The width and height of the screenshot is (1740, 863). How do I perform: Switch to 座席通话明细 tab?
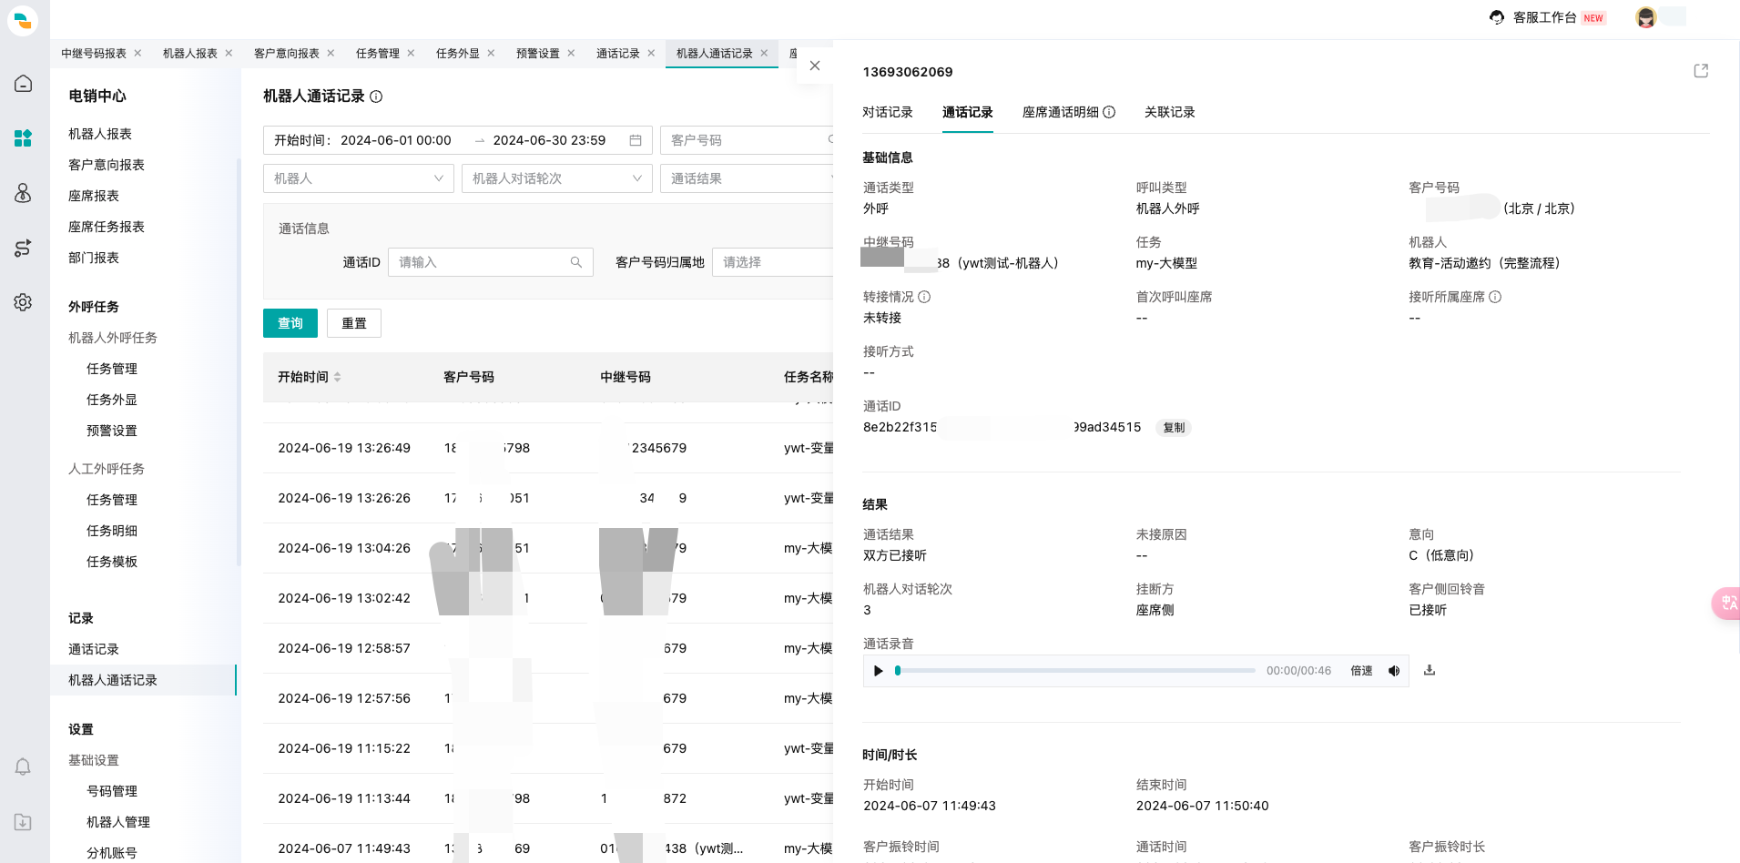(x=1061, y=112)
